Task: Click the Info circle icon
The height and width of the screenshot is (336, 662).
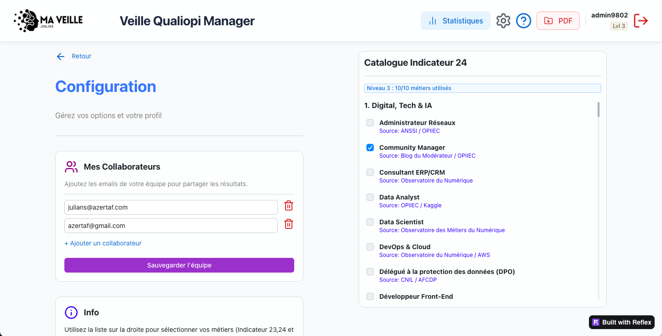Action: coord(71,313)
